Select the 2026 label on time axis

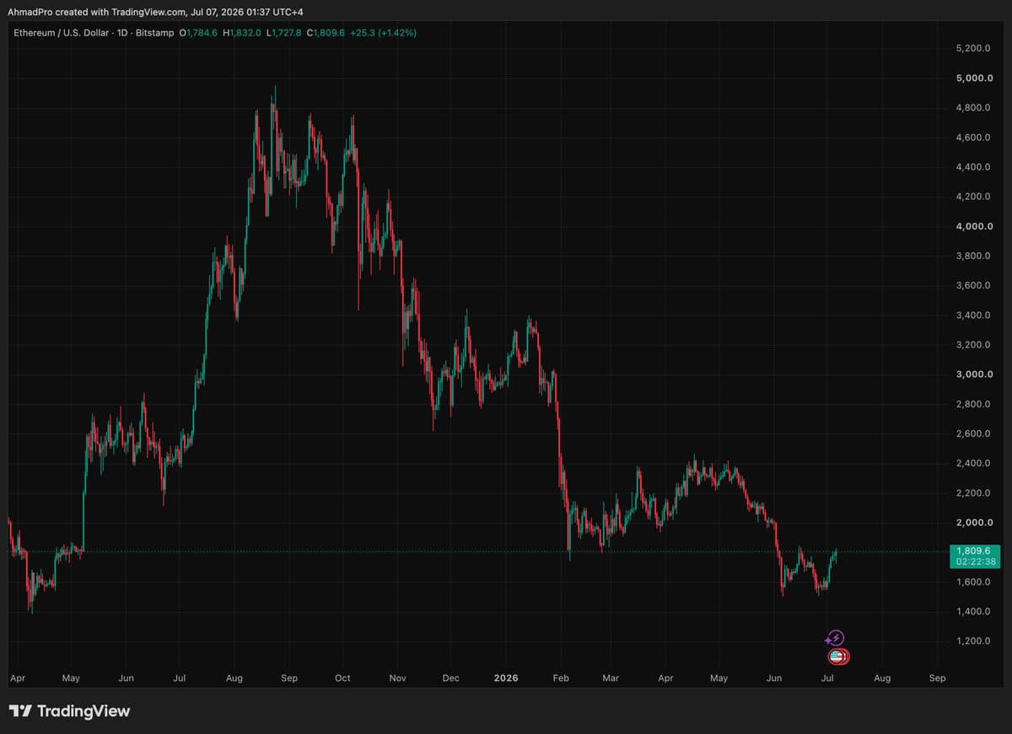(x=507, y=677)
